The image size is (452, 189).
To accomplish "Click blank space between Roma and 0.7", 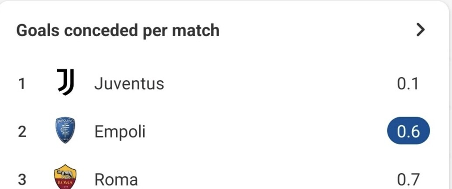I will [x=267, y=180].
